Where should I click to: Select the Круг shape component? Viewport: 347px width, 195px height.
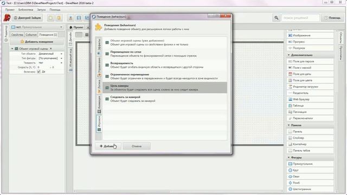coord(310,170)
